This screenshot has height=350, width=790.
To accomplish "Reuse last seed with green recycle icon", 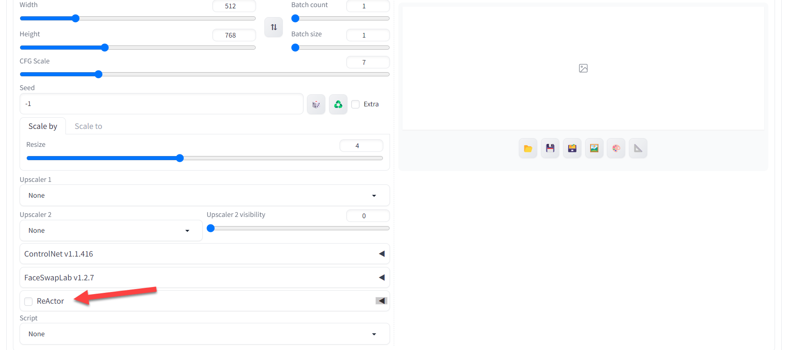I will point(338,104).
